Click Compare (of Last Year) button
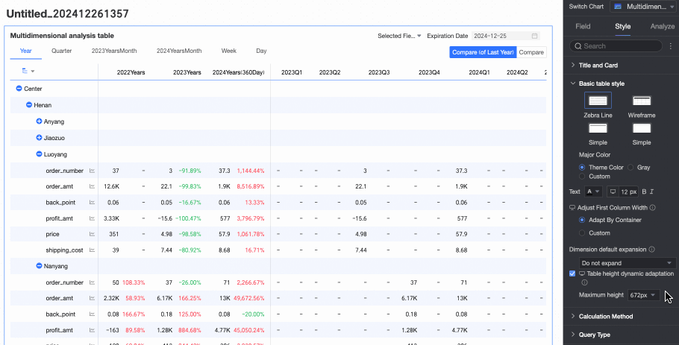Image resolution: width=679 pixels, height=345 pixels. 482,52
